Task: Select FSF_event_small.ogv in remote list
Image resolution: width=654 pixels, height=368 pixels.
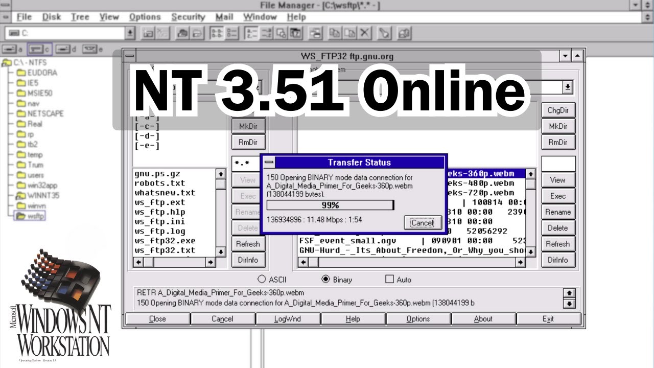Action: pos(347,241)
